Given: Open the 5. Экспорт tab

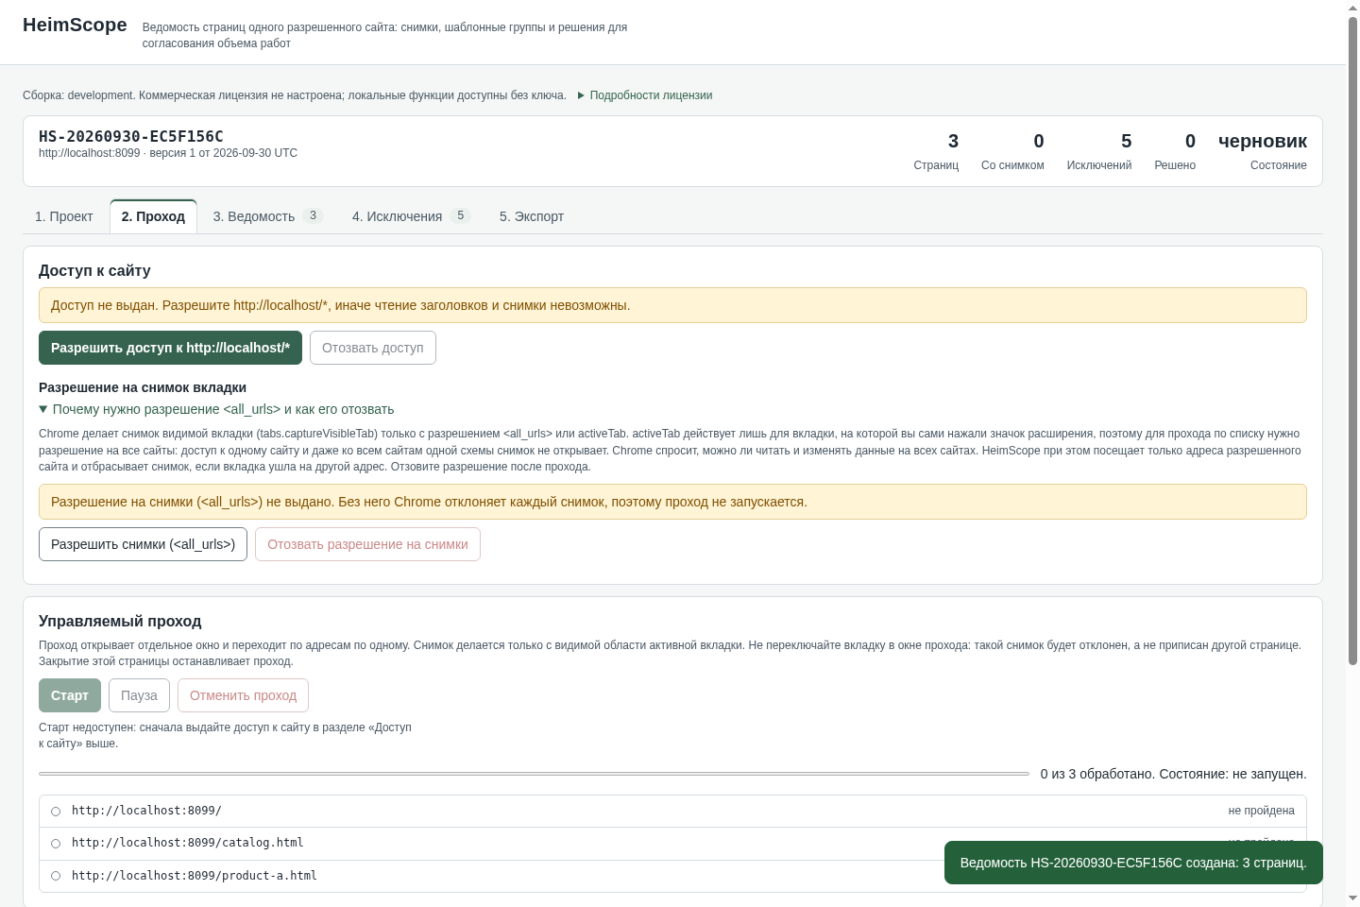Looking at the screenshot, I should (532, 216).
